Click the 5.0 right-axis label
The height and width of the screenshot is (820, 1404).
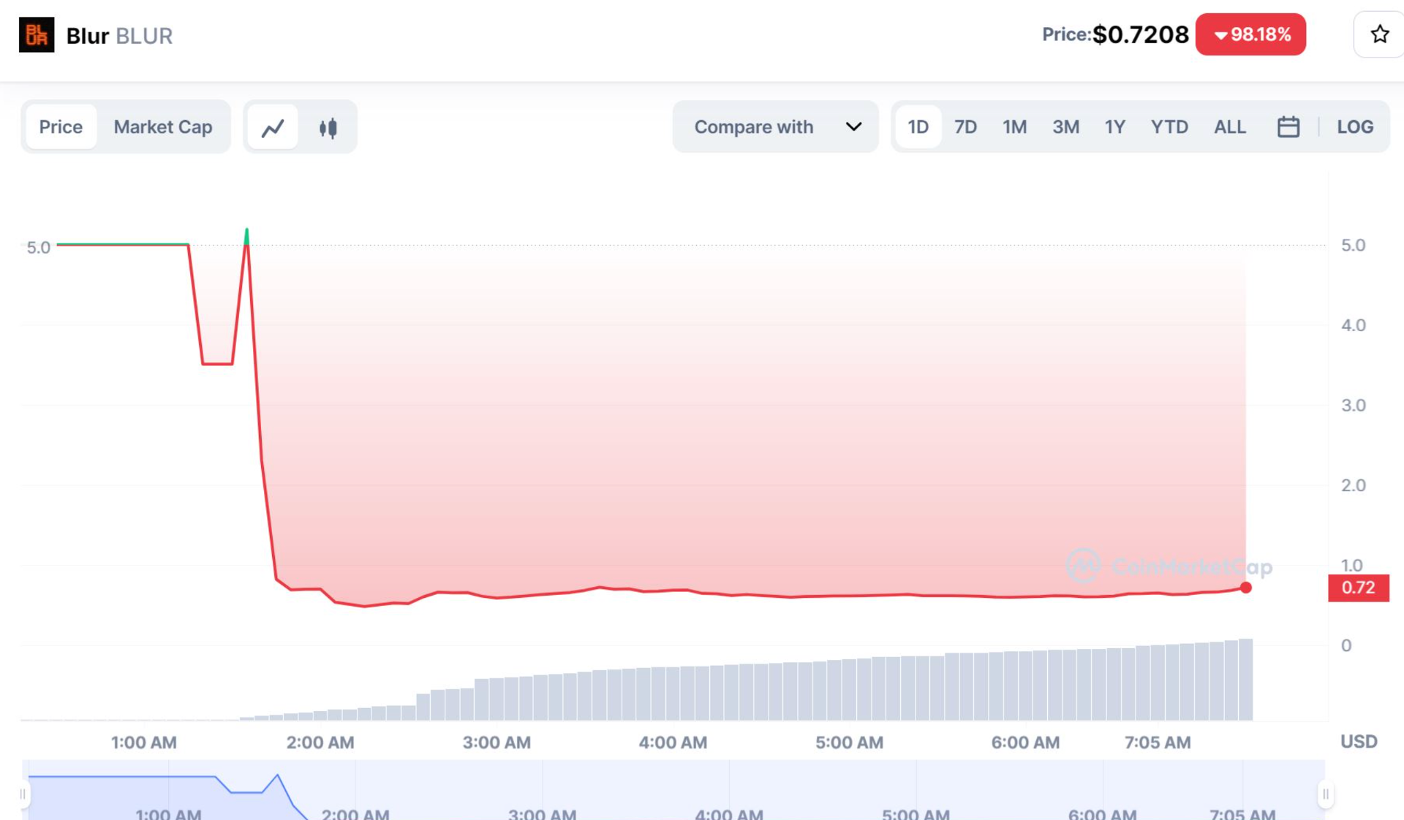point(1353,246)
